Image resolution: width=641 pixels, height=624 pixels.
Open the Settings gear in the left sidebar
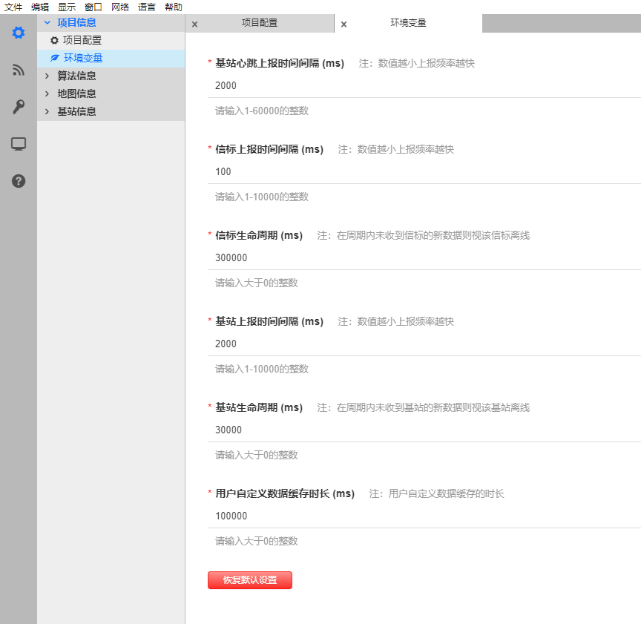point(18,32)
